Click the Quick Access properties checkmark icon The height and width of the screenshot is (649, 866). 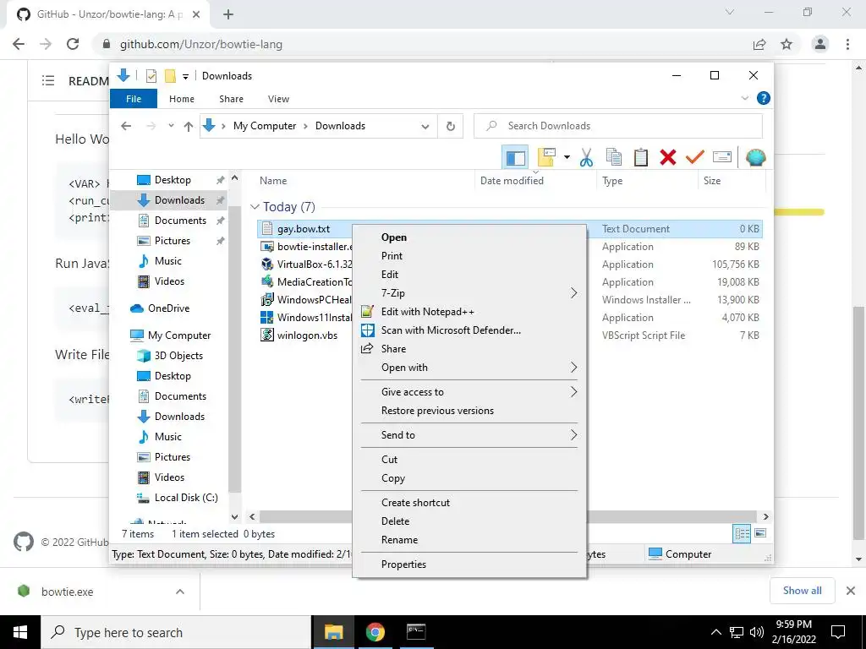click(x=151, y=75)
